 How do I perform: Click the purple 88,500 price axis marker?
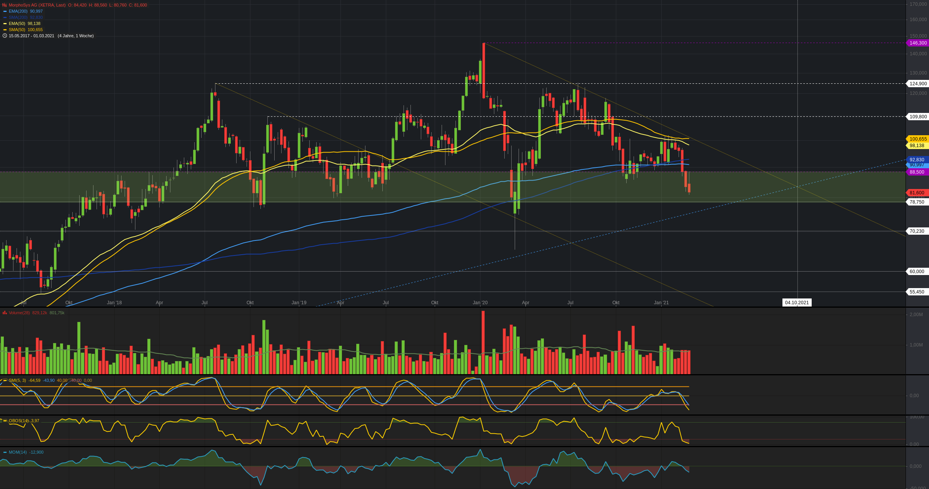pos(917,172)
